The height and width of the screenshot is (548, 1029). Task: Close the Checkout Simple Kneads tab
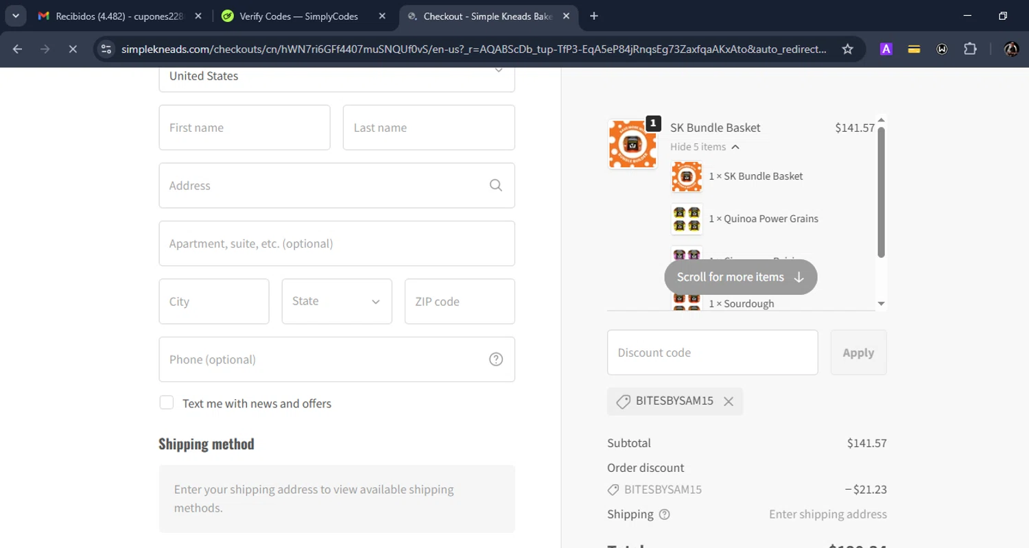pos(566,16)
